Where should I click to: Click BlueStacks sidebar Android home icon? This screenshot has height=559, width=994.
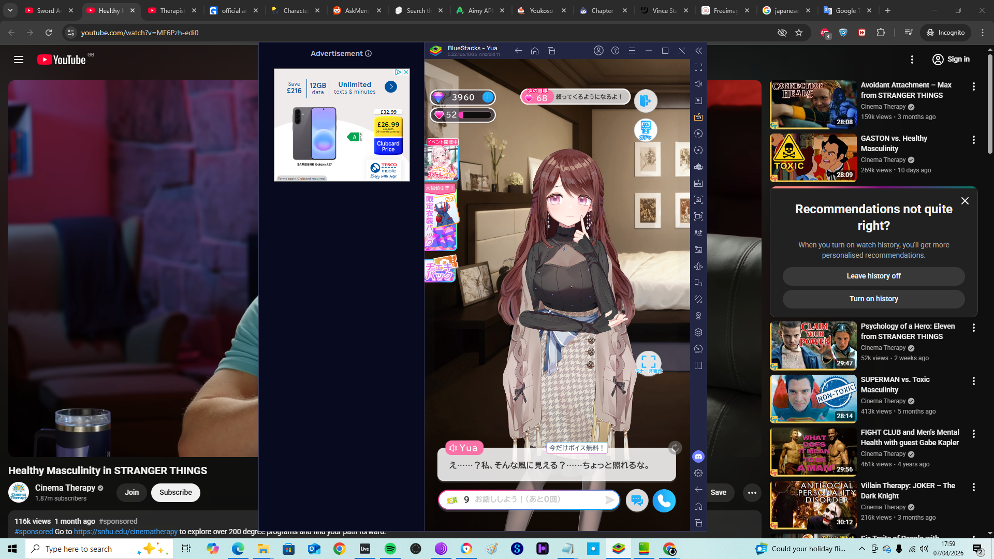pyautogui.click(x=698, y=506)
